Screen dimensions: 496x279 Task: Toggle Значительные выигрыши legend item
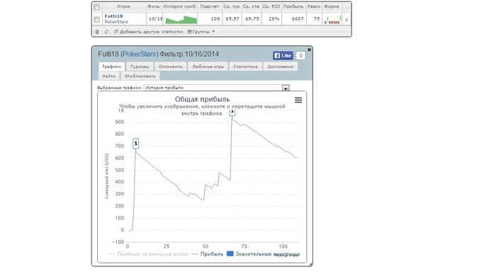(x=264, y=254)
